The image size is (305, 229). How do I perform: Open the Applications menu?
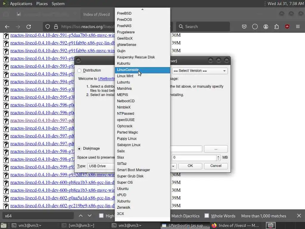click(x=21, y=4)
